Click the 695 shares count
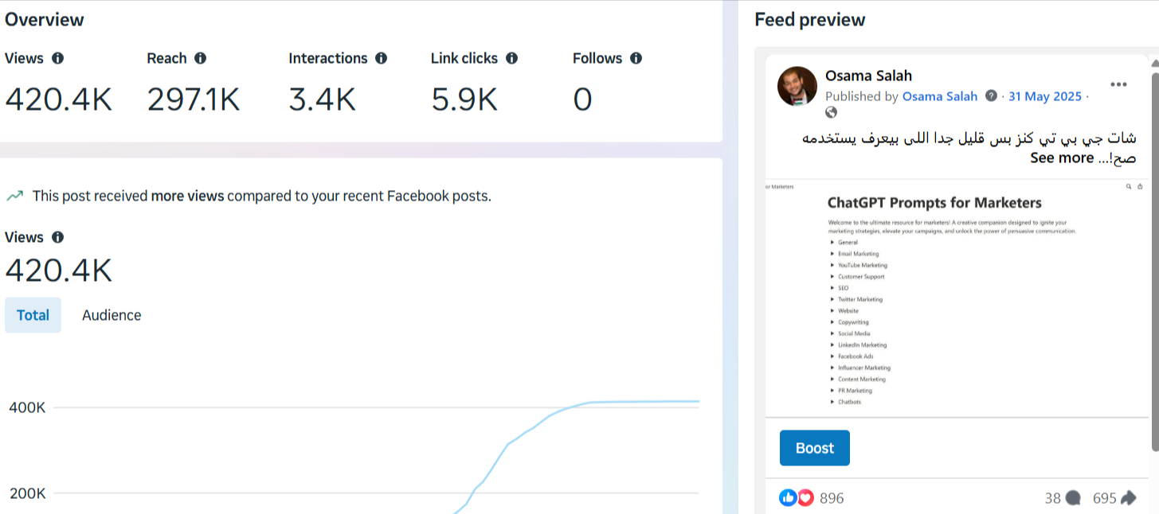Screen dimensions: 1159x514 click(x=1105, y=498)
